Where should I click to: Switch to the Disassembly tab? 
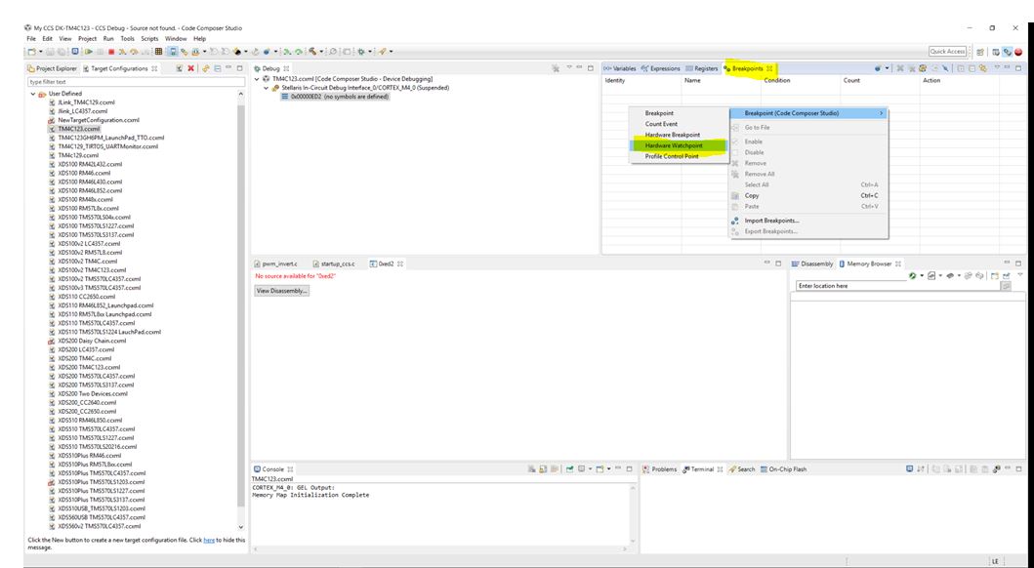[812, 264]
